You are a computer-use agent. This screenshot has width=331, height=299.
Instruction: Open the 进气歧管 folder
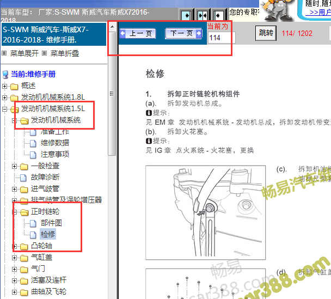pos(45,188)
